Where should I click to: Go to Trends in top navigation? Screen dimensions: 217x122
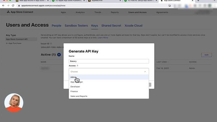[98, 12]
